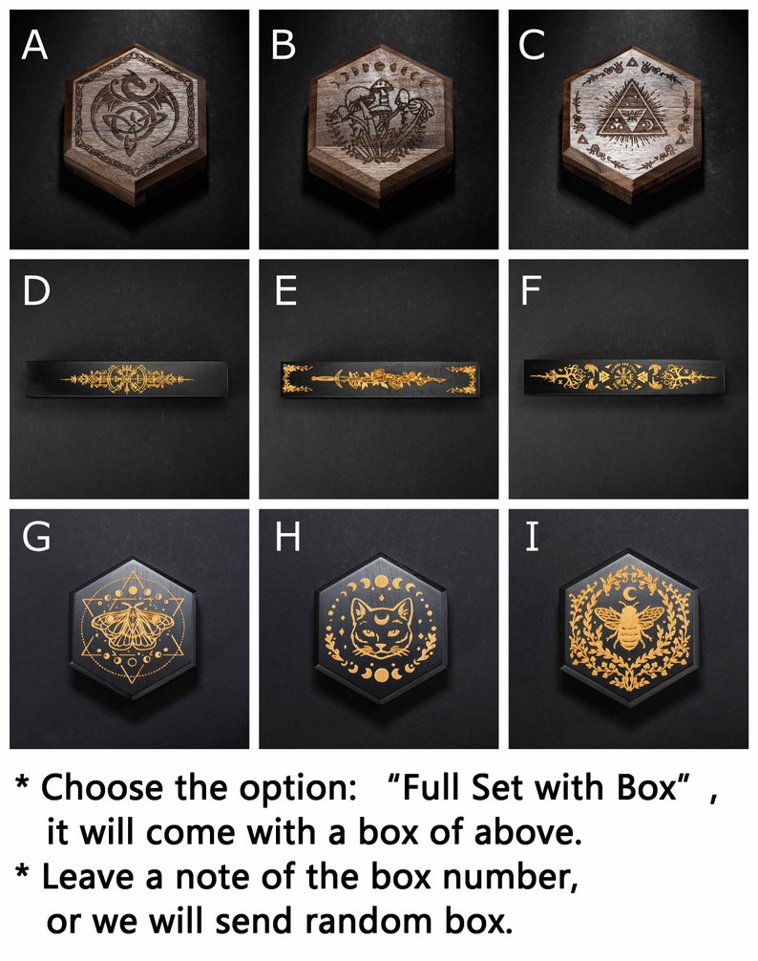Choose the golden cat face box H
Viewport: 758px width, 961px height.
(382, 630)
